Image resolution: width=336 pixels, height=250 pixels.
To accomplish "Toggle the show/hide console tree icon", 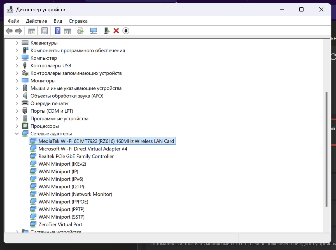I will coord(32,31).
